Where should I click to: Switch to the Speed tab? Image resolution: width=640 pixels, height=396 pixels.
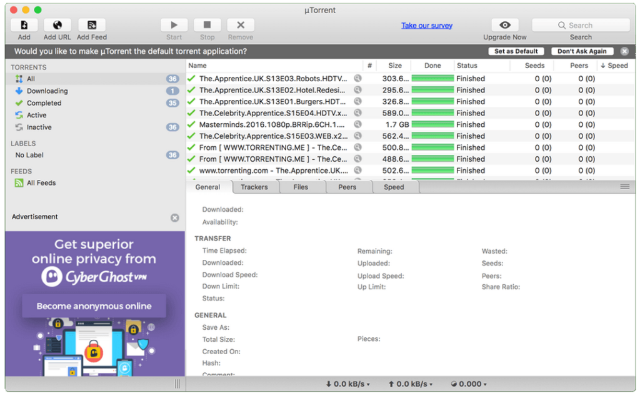point(394,187)
